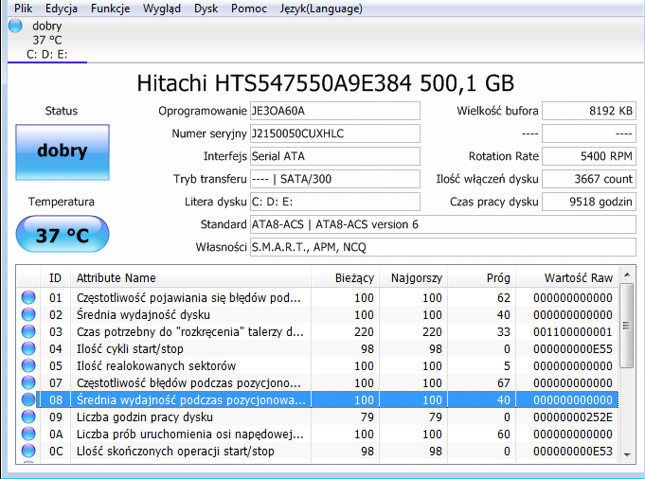Click status icon for attribute 07
The image size is (645, 479).
tap(28, 382)
